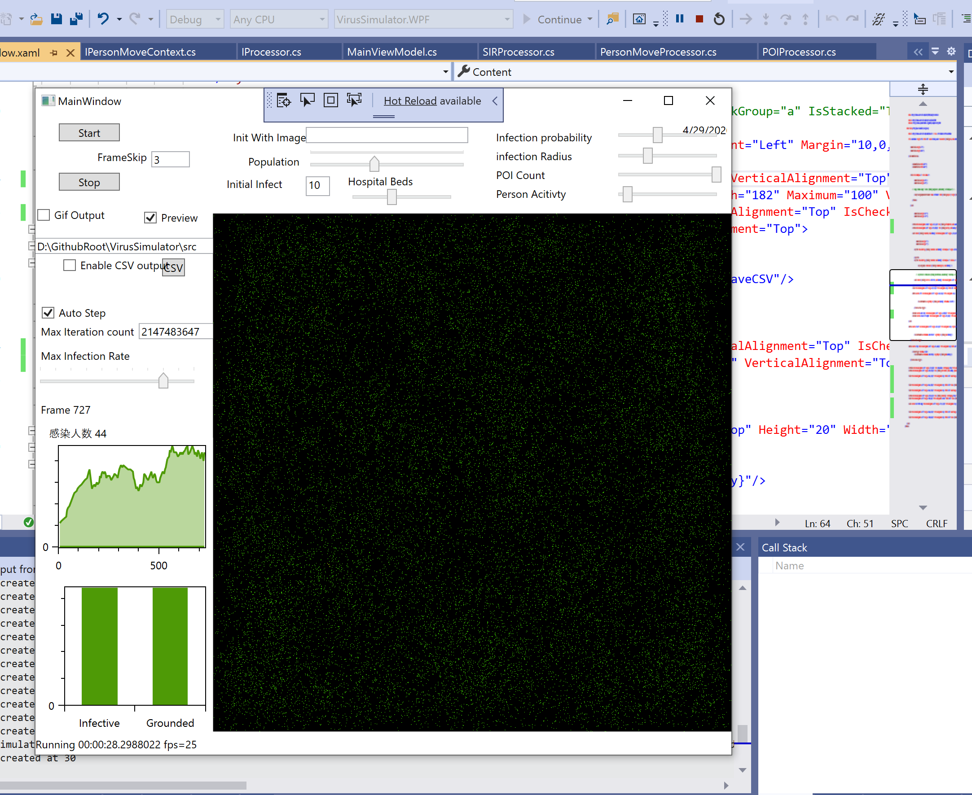Click the FrameSkip input field
This screenshot has height=795, width=972.
[170, 159]
